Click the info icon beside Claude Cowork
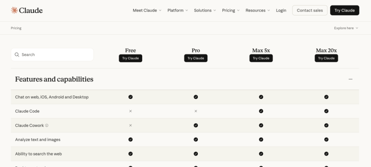 click(47, 125)
